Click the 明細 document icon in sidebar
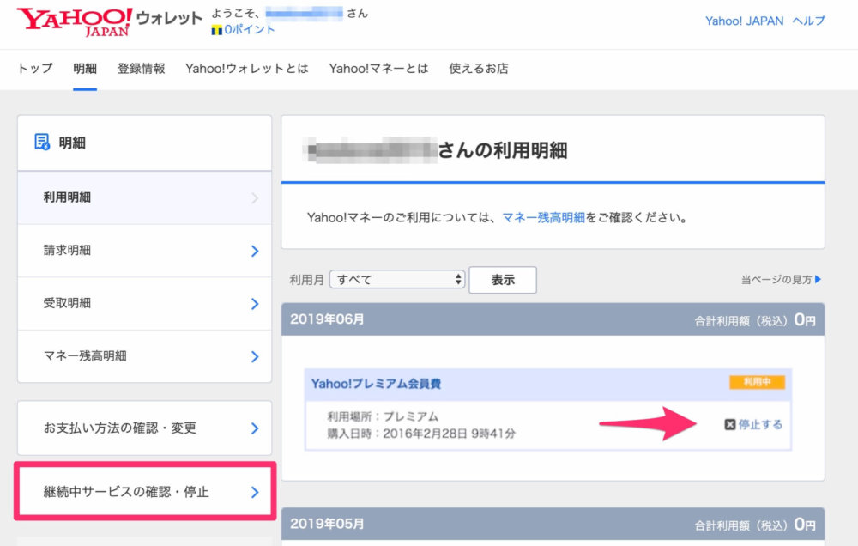 coord(42,142)
